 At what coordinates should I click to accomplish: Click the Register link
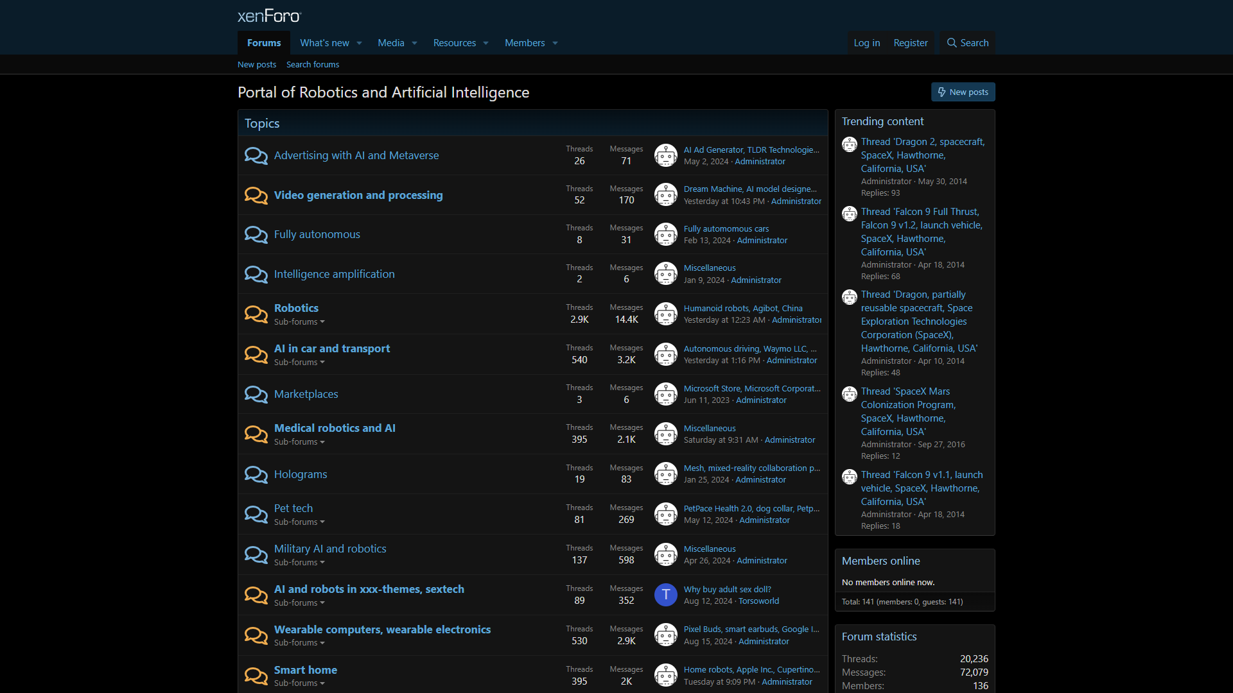(x=910, y=42)
